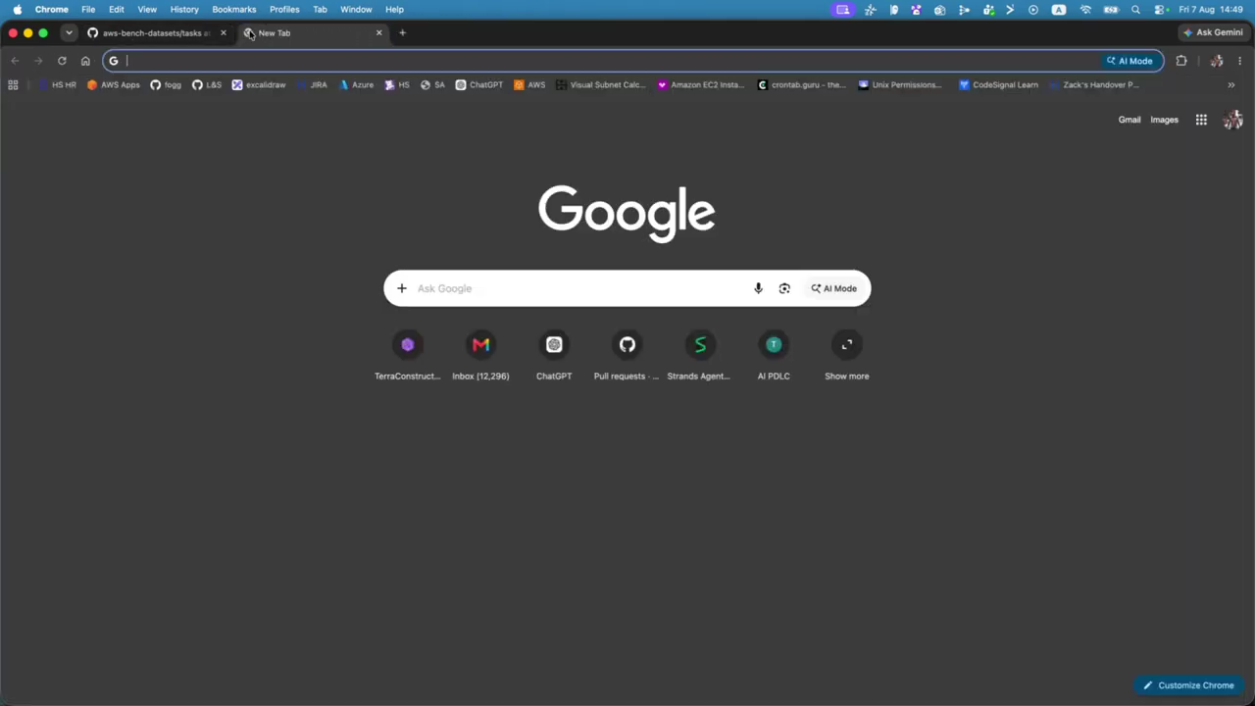The height and width of the screenshot is (706, 1255).
Task: Open the Pull requests GitHub shortcut
Action: pos(627,356)
